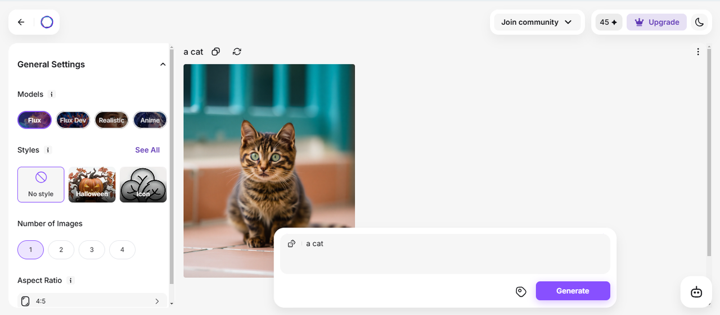This screenshot has height=315, width=720.
Task: Copy the 'a cat' prompt above the image
Action: point(215,52)
